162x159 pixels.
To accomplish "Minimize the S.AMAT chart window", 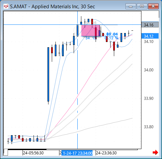I will tap(131, 6).
